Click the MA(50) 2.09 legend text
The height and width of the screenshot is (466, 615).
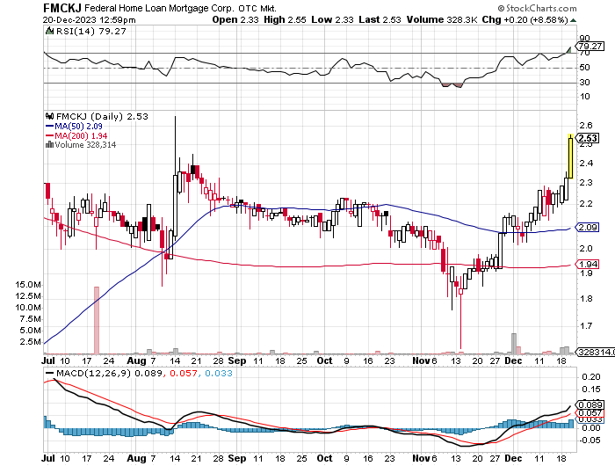tap(78, 126)
